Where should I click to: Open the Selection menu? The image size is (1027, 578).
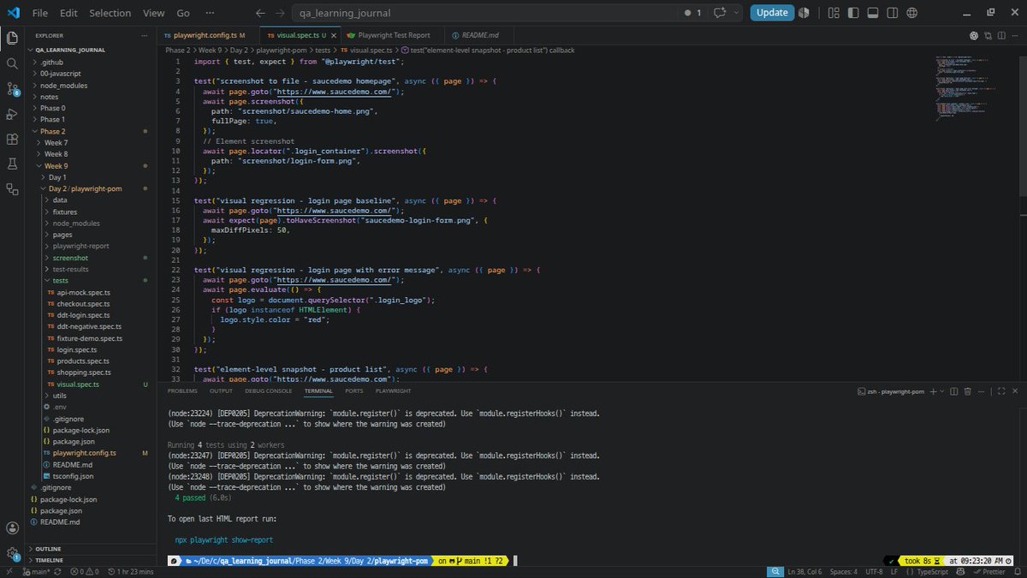point(110,13)
